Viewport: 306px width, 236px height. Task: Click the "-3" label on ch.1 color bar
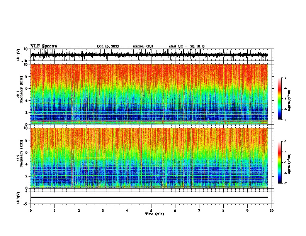[285, 78]
